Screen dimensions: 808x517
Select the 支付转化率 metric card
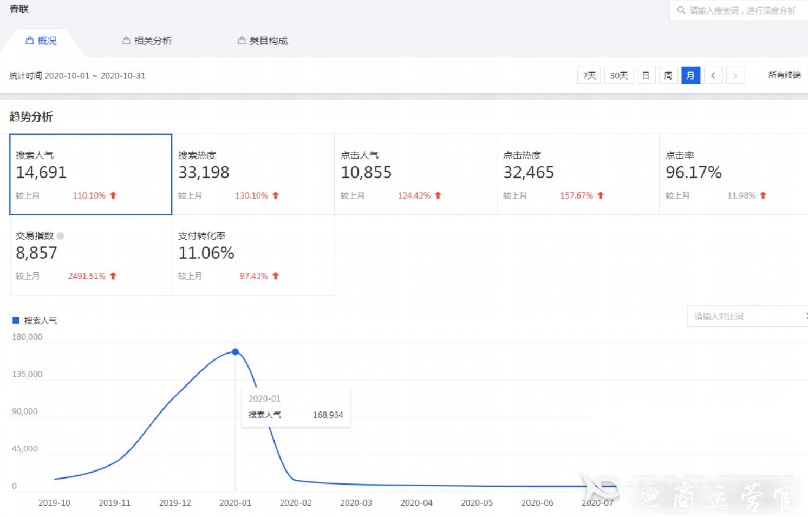253,255
